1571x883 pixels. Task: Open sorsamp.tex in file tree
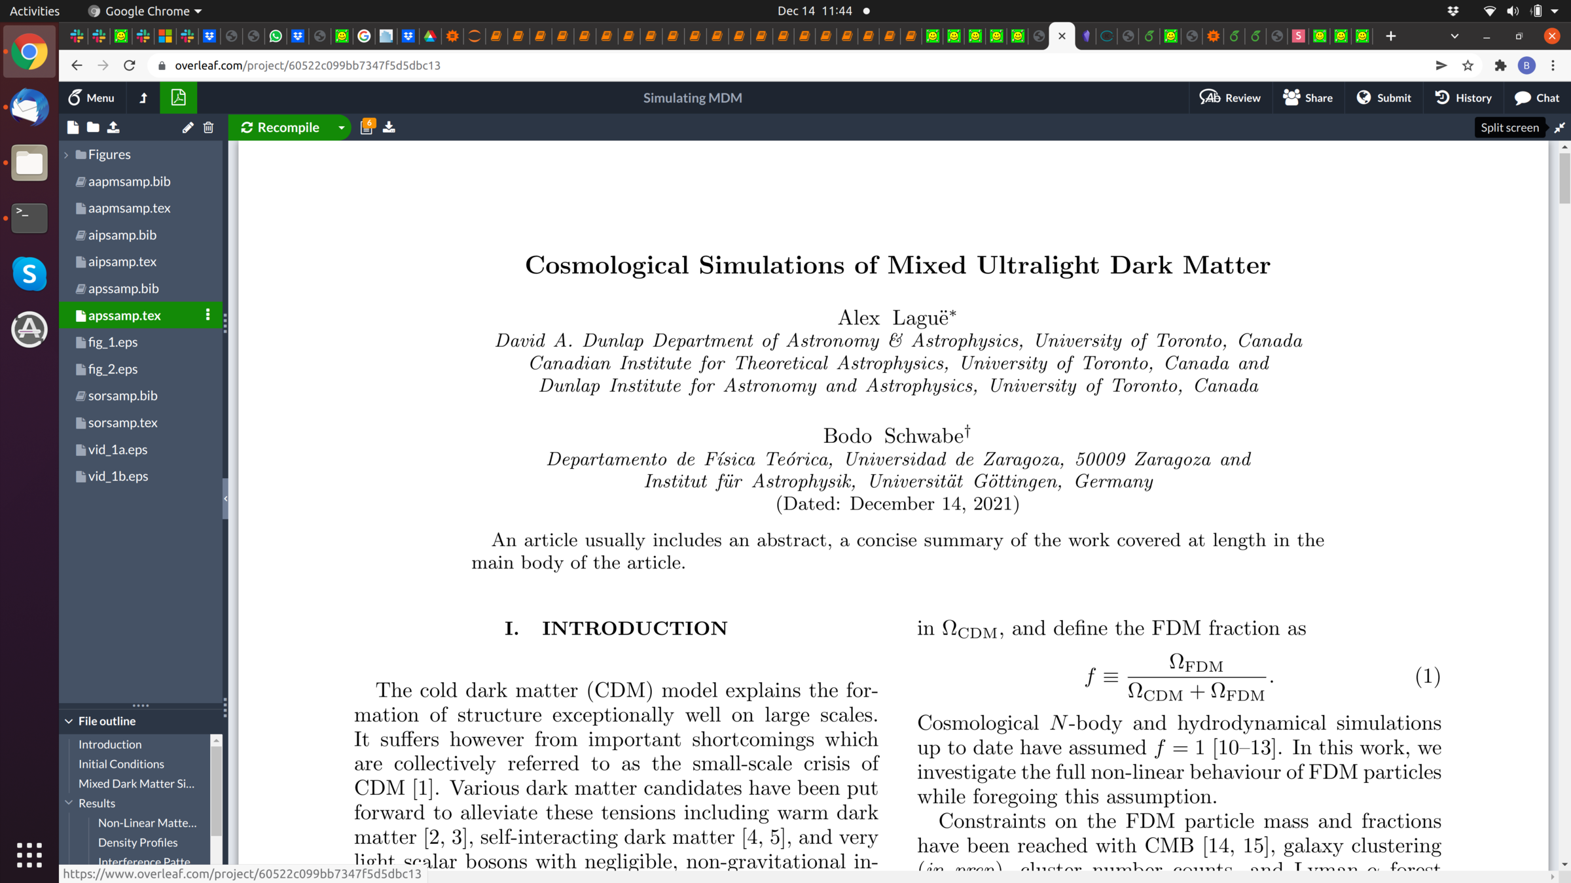coord(122,423)
